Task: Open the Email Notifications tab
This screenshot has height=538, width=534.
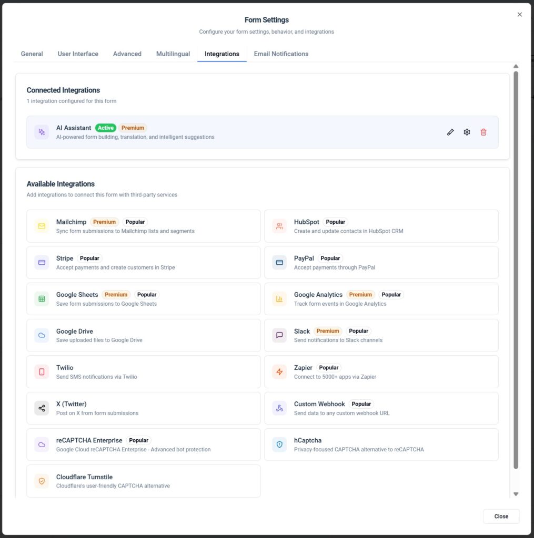Action: click(x=281, y=54)
